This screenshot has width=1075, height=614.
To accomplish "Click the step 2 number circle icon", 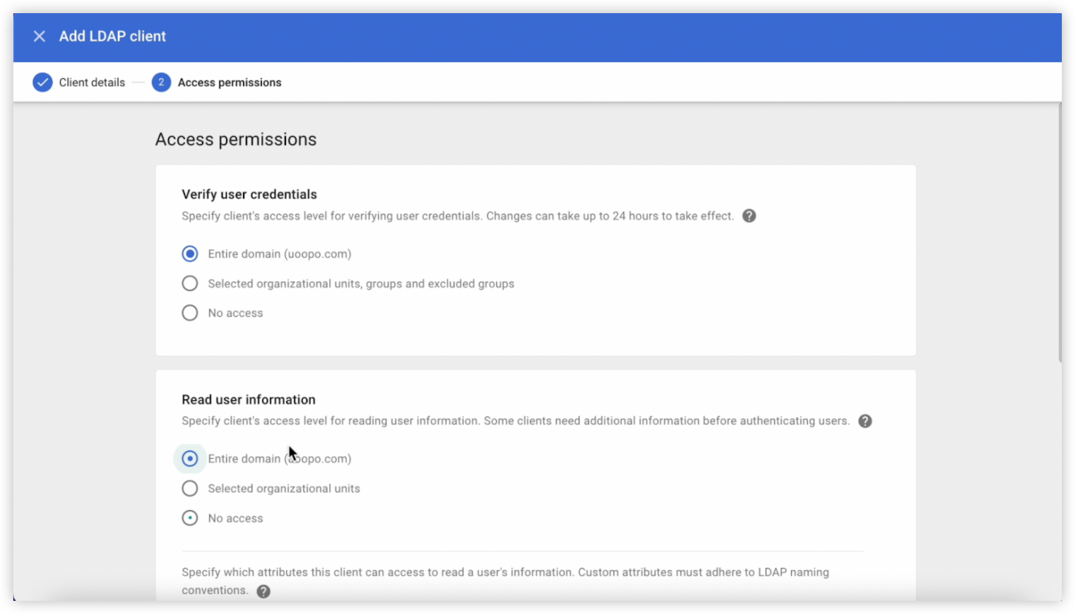I will [x=161, y=82].
